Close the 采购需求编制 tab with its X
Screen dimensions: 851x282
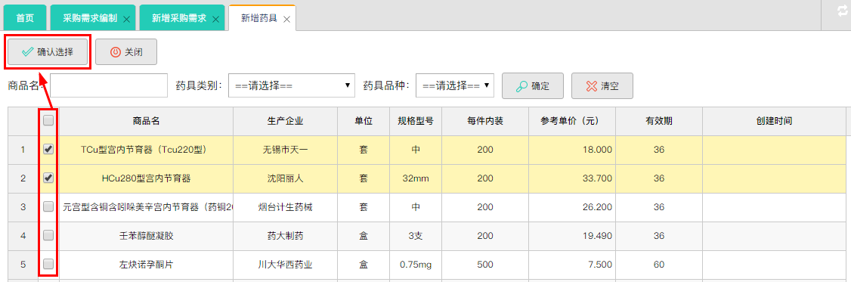(126, 19)
